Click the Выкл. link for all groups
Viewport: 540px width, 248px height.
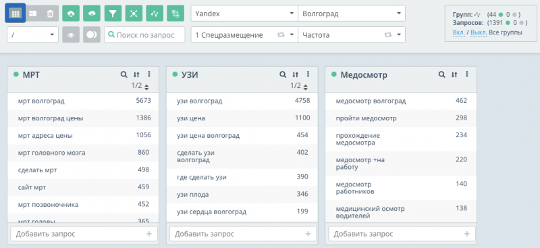coord(479,32)
